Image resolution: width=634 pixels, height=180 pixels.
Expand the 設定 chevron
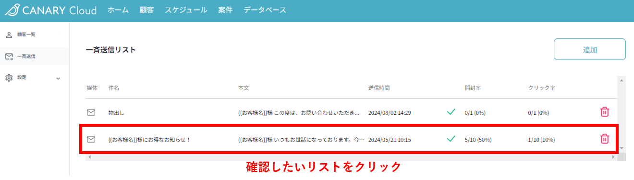58,78
